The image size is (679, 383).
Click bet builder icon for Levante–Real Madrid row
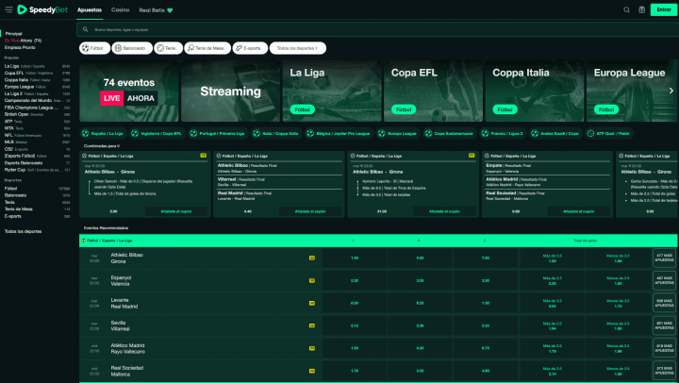312,303
